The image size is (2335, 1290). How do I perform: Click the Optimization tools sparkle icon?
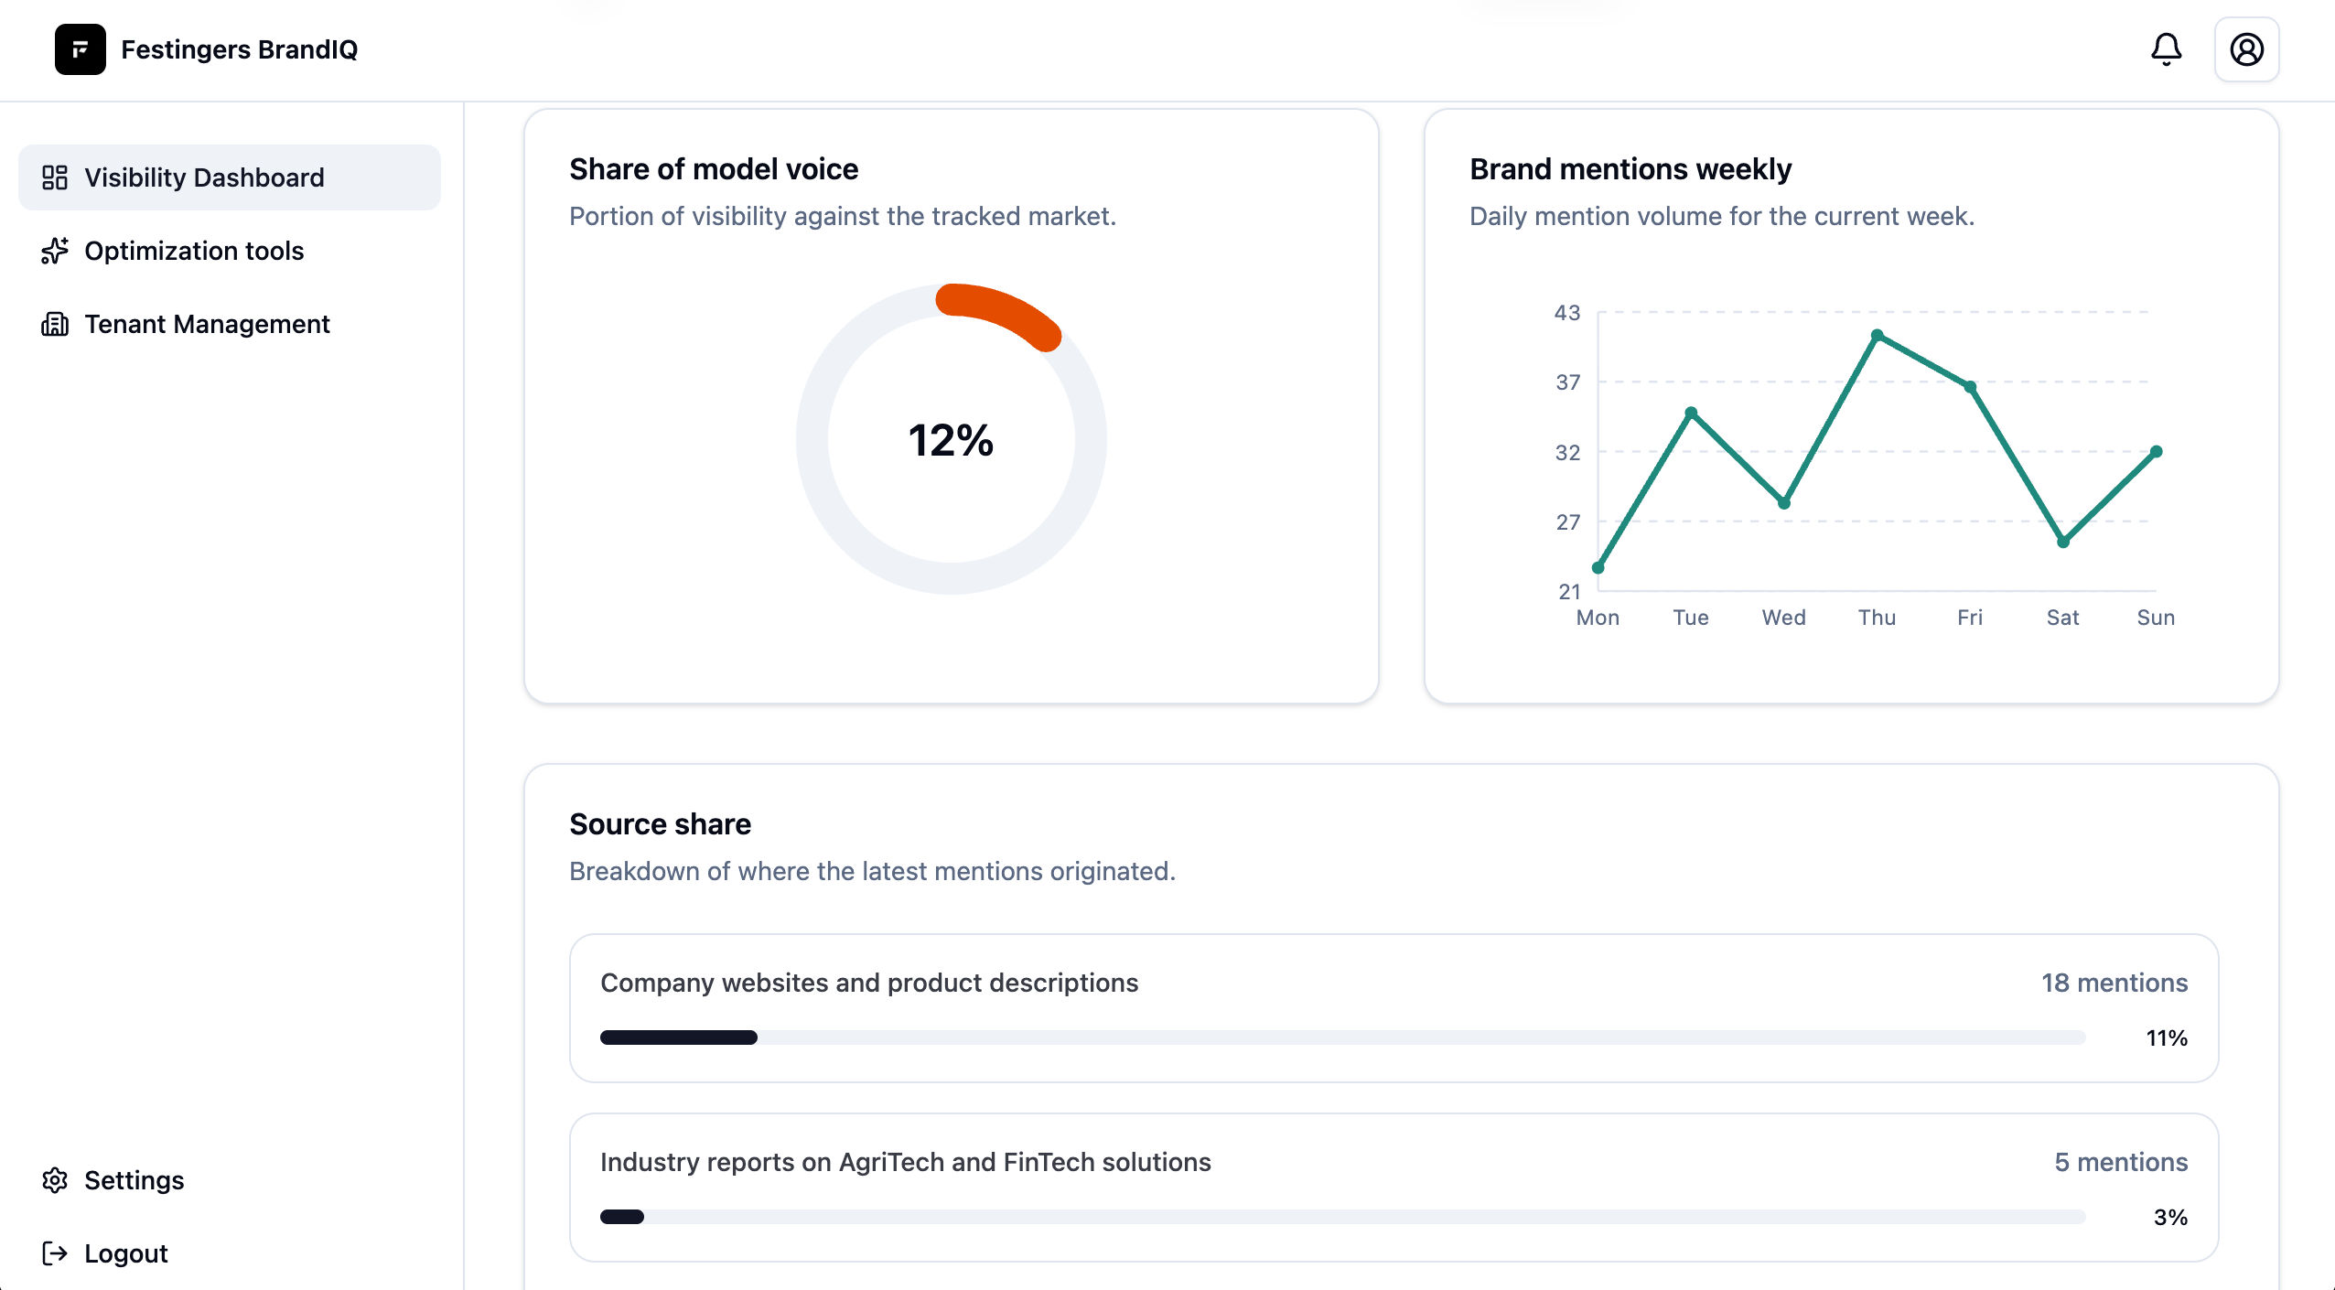point(55,251)
